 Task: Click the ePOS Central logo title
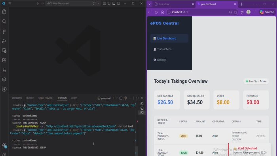point(165,23)
